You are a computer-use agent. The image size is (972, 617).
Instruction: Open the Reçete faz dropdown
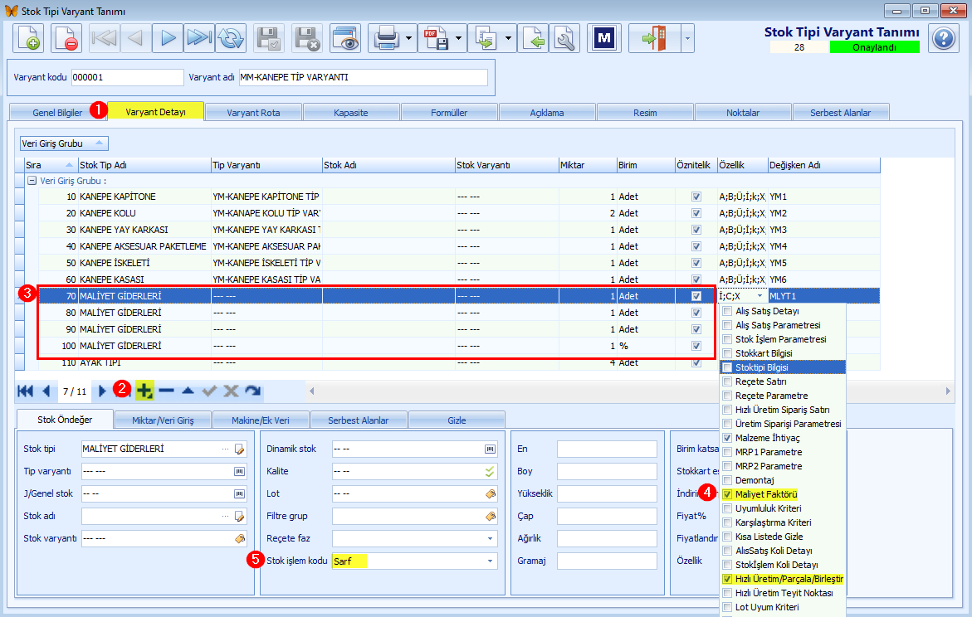tap(490, 539)
